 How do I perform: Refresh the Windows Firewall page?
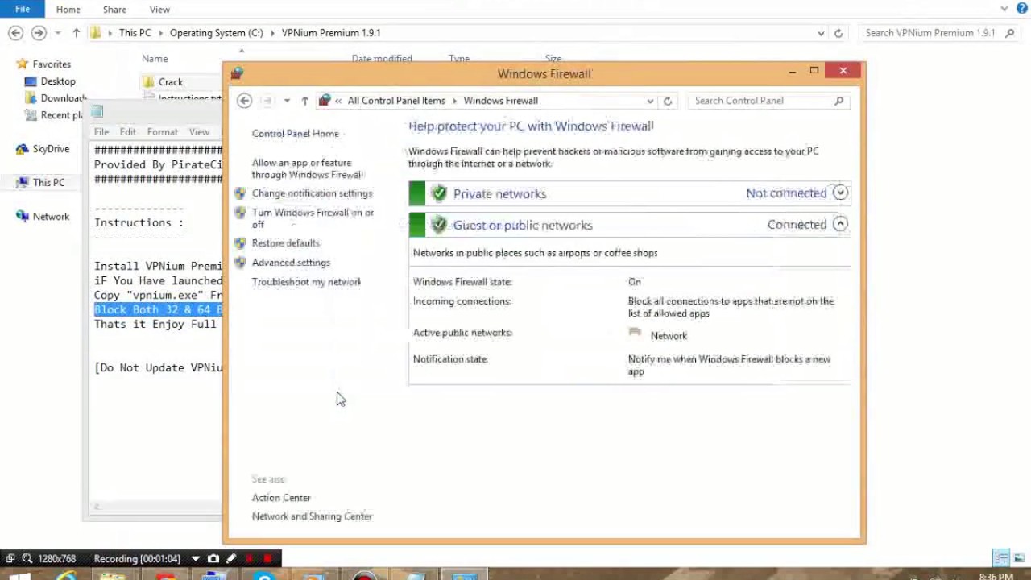668,101
